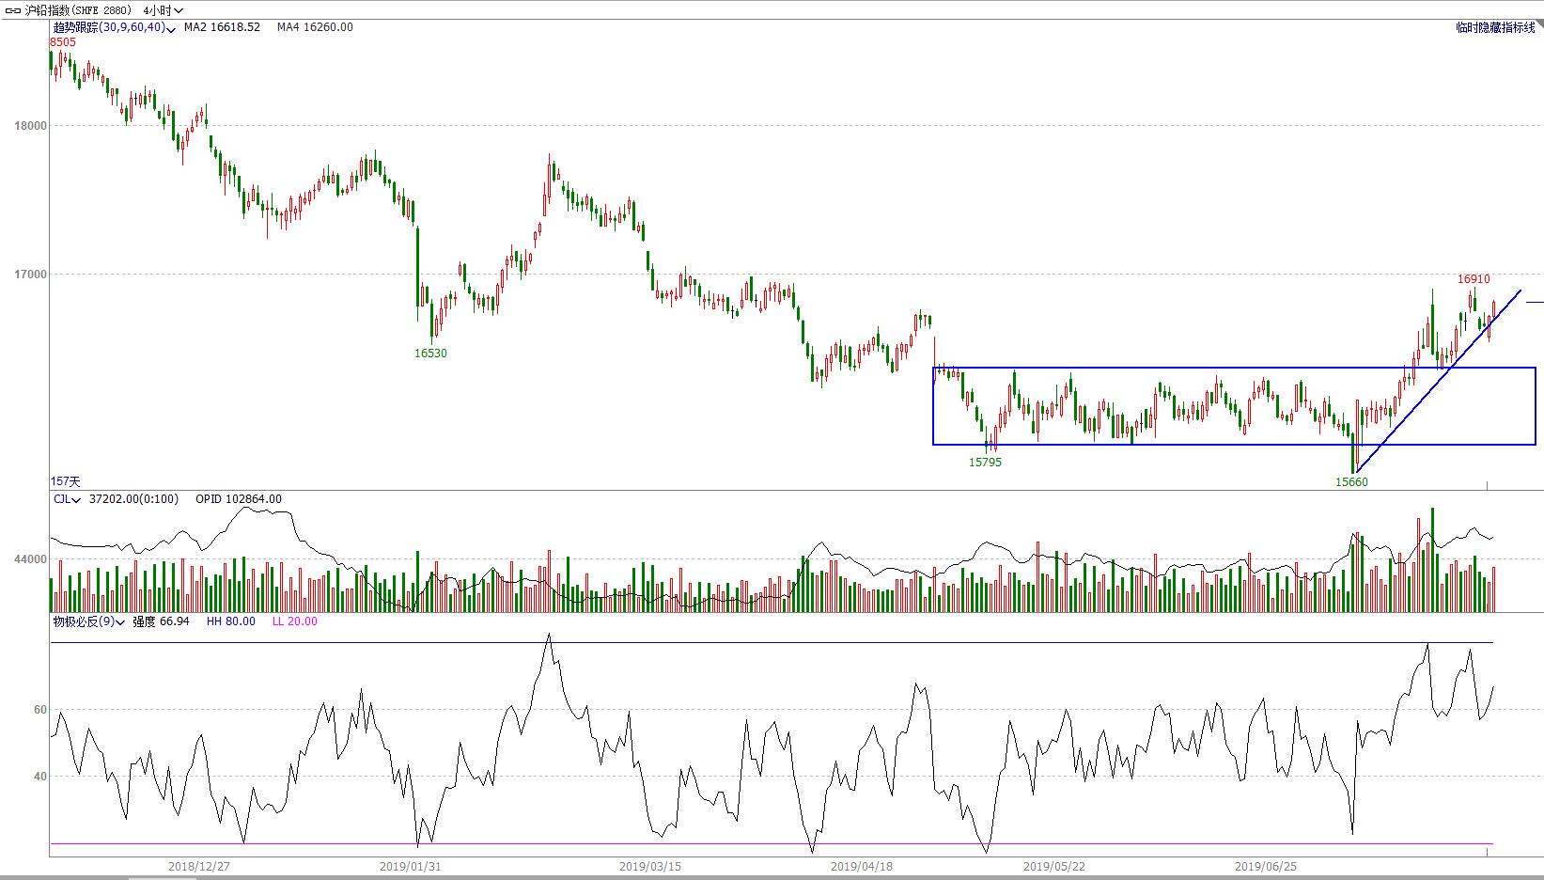Click the 2019/01/31 date on the time axis
Image resolution: width=1544 pixels, height=880 pixels.
click(x=411, y=867)
